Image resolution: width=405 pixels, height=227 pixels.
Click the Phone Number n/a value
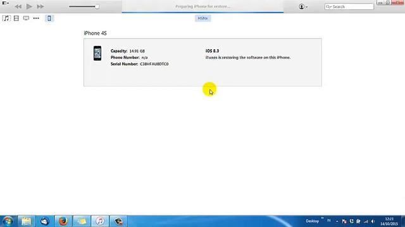tap(145, 57)
